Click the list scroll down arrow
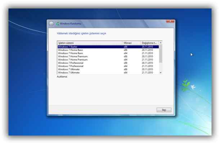Screen dimensions: 220x144 [x=161, y=72]
